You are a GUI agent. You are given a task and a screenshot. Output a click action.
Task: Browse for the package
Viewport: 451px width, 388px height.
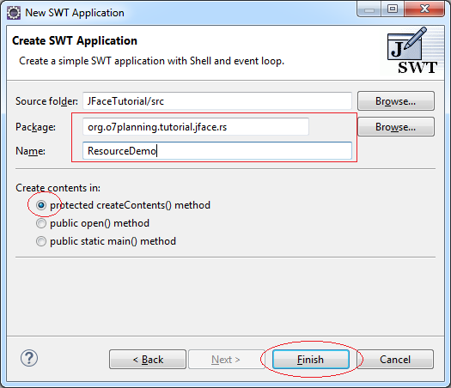tap(396, 127)
